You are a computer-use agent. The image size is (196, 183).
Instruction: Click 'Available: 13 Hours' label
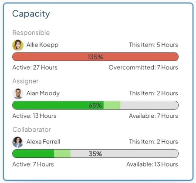pos(152,164)
